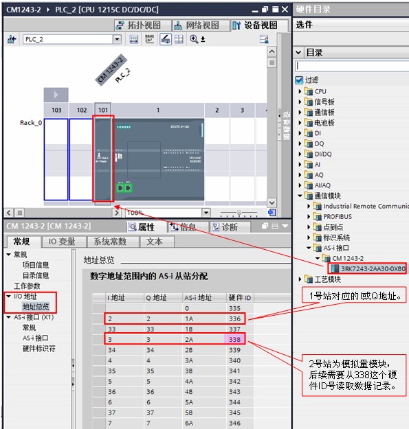
Task: Click the grid layout toolbar icon
Action: 179,39
